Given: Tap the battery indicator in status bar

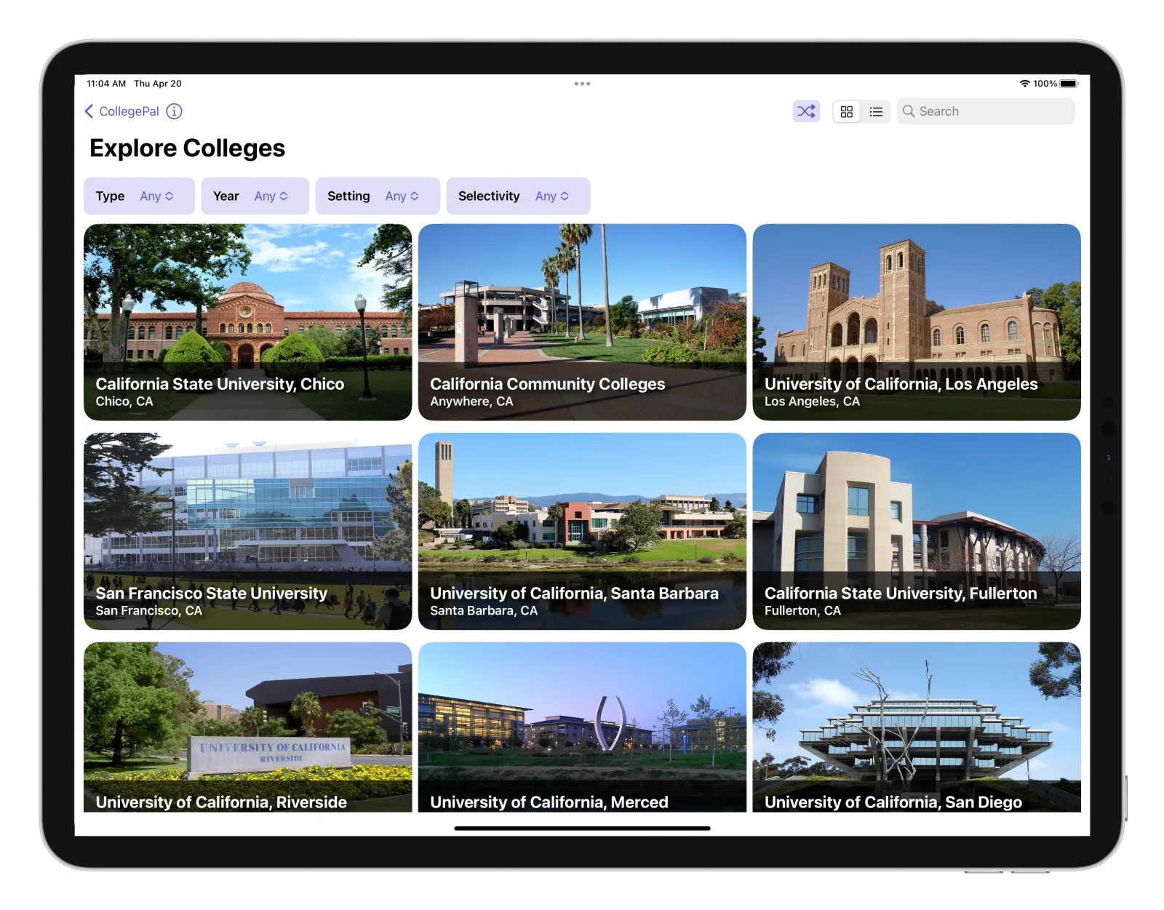Looking at the screenshot, I should point(1069,84).
